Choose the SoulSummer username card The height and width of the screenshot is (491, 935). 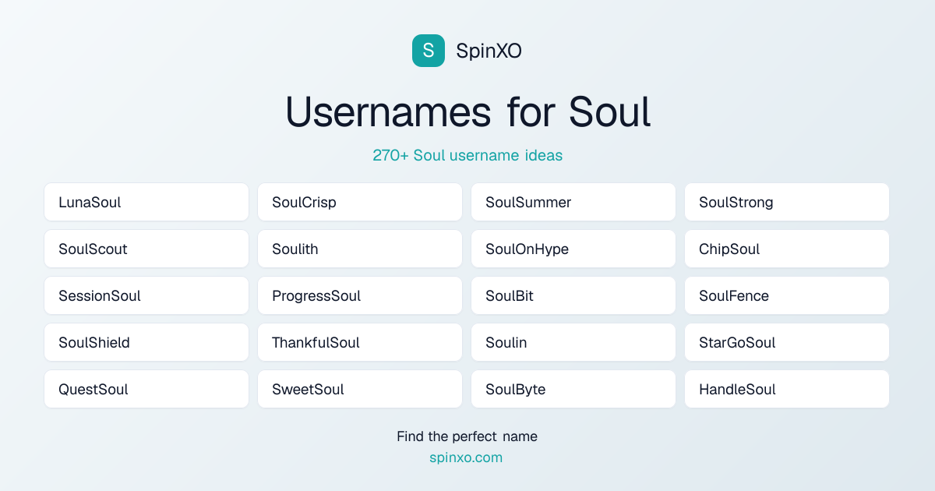coord(573,202)
